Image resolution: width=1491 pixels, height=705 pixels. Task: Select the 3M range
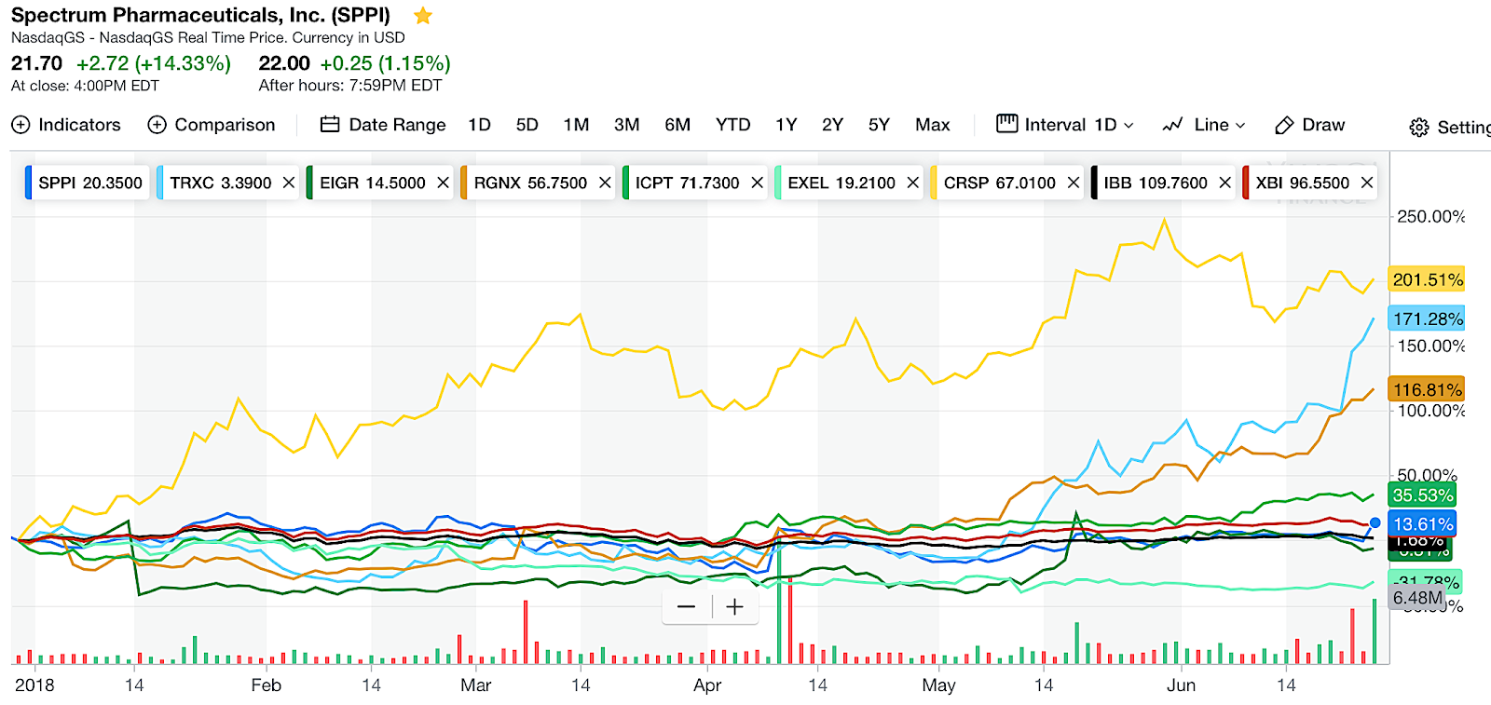tap(626, 125)
